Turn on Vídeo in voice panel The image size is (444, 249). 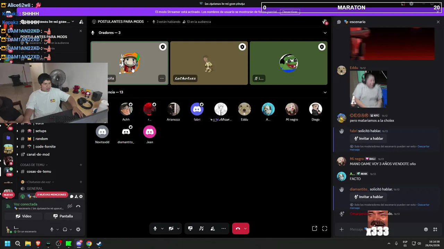(x=24, y=216)
